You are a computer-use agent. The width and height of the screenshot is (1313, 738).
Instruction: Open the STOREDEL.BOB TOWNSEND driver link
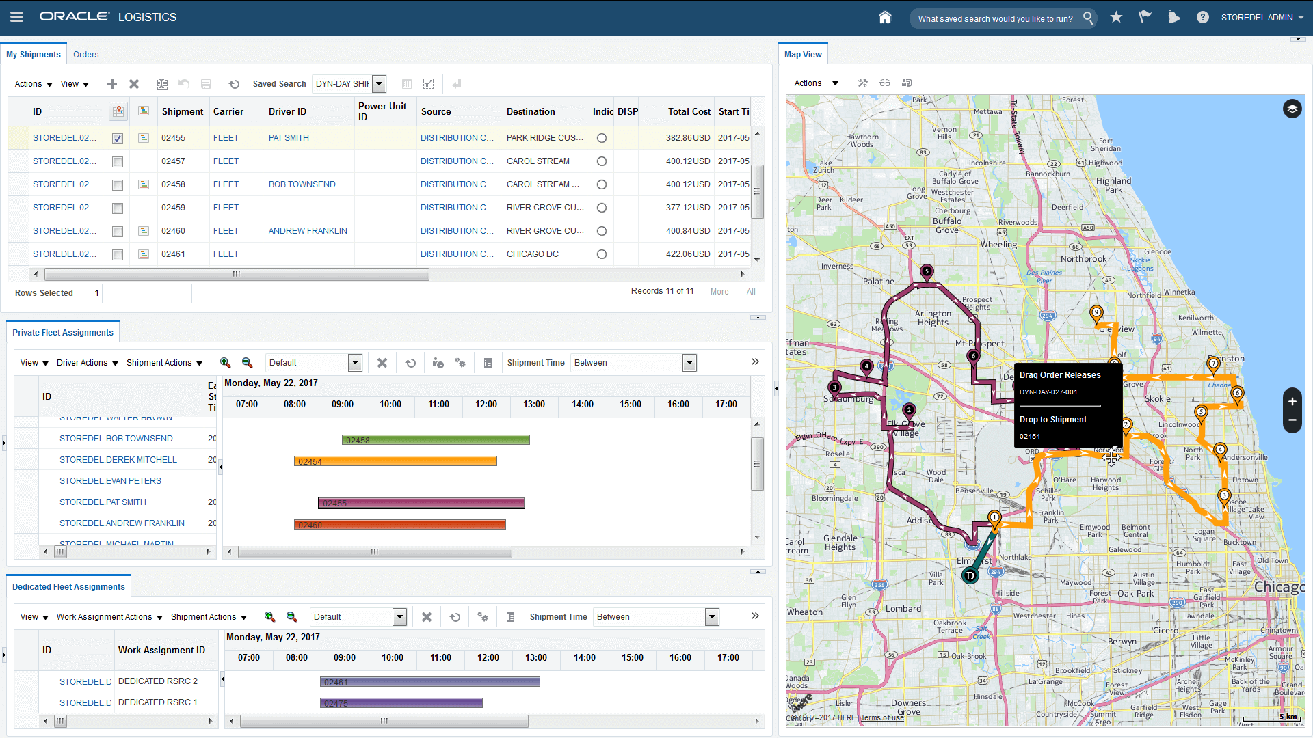tap(116, 439)
